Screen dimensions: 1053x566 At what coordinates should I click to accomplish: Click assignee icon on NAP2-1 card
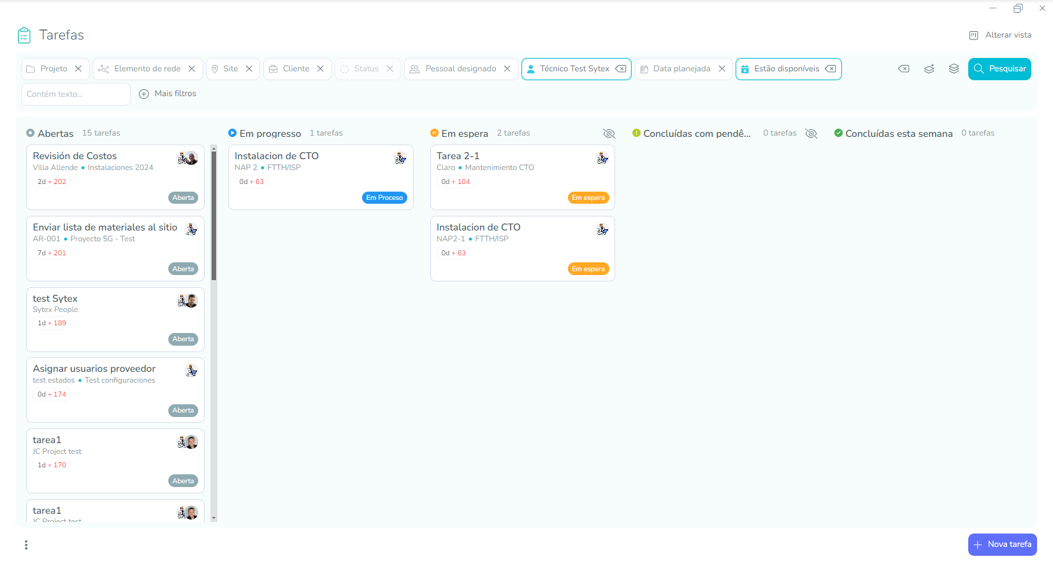602,229
